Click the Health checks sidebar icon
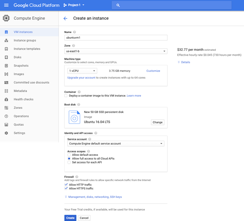This screenshot has width=244, height=221. pos(6,99)
